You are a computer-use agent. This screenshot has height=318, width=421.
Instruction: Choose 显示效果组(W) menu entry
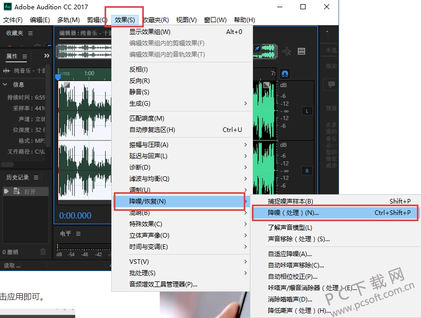point(182,32)
